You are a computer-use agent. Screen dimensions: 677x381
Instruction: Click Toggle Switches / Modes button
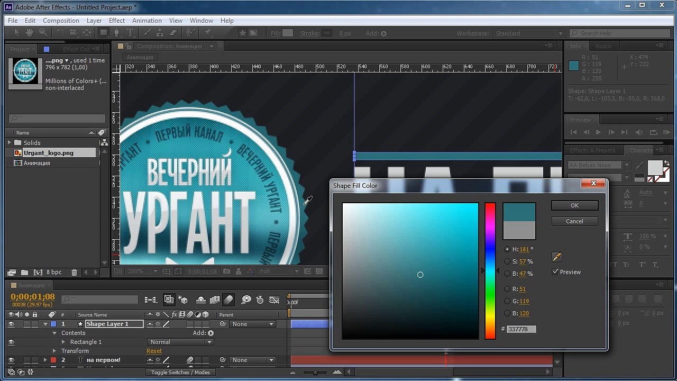click(x=180, y=373)
